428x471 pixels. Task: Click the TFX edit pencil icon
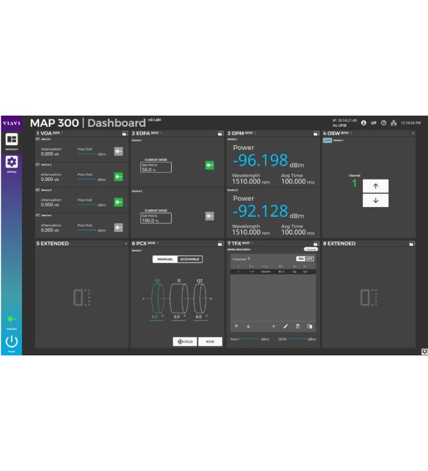286,326
